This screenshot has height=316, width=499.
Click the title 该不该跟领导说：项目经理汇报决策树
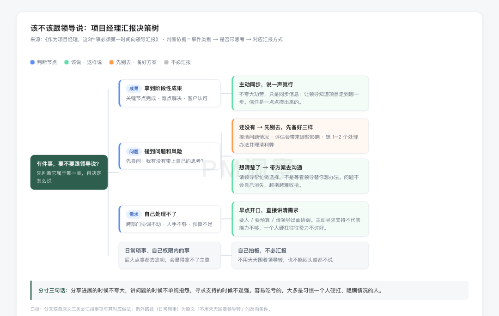[95, 28]
